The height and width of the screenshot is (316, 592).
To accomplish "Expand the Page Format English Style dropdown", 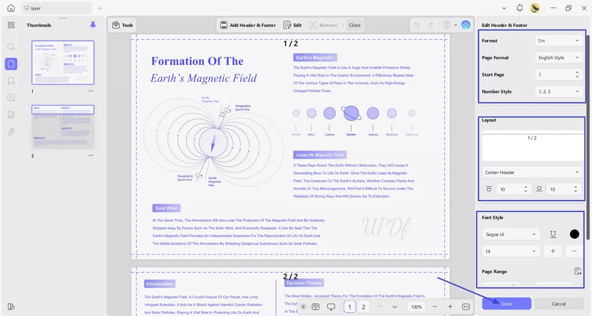I will point(558,57).
